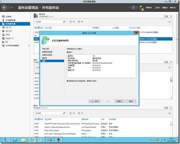180x144 pixels.
Task: Open the servers saved-query dropdown beside the filter
Action: click(80, 22)
